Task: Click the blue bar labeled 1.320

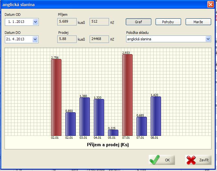Action: point(99,117)
